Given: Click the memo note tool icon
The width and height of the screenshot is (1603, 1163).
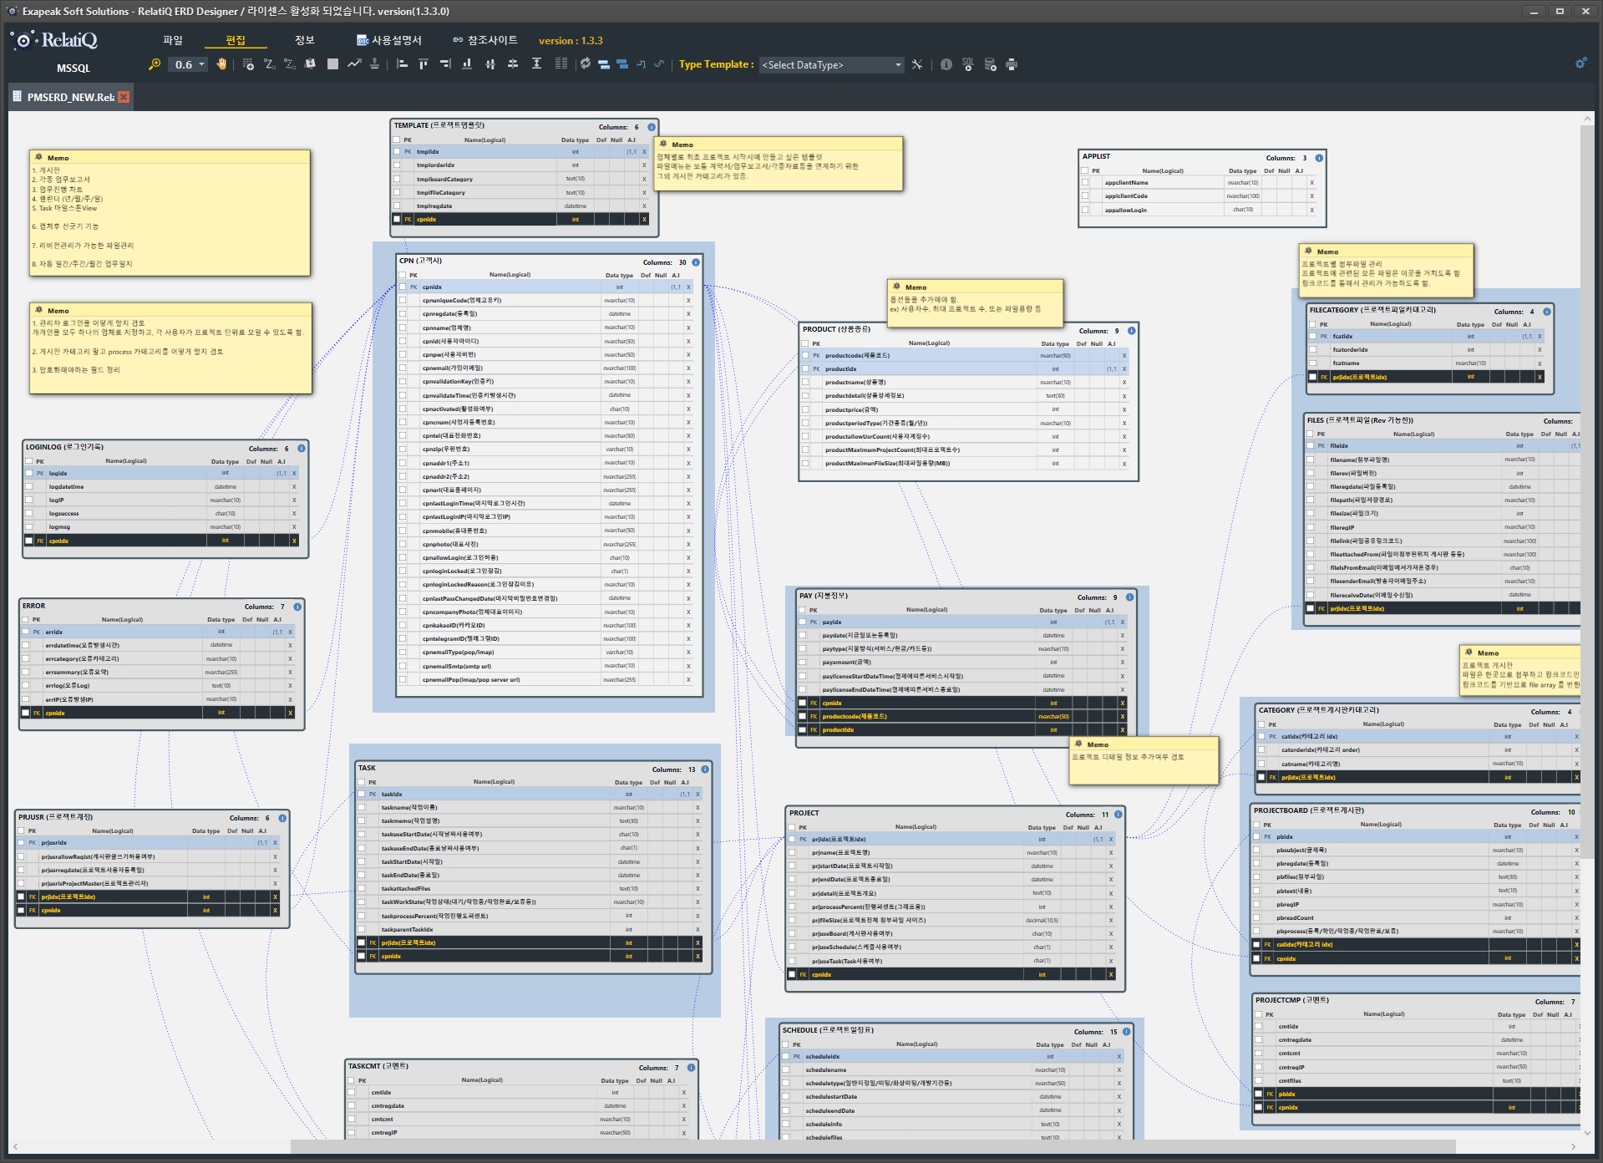Looking at the screenshot, I should (x=310, y=64).
